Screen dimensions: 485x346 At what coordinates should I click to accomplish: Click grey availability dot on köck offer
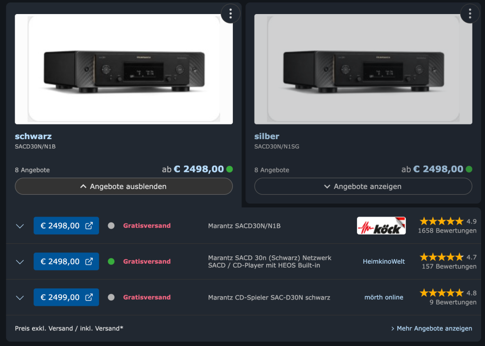point(111,226)
